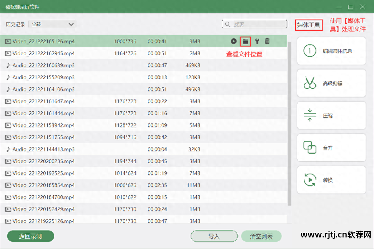This screenshot has height=249, width=374.
Task: Select Video_221220200235.mp4 row
Action: point(143,161)
